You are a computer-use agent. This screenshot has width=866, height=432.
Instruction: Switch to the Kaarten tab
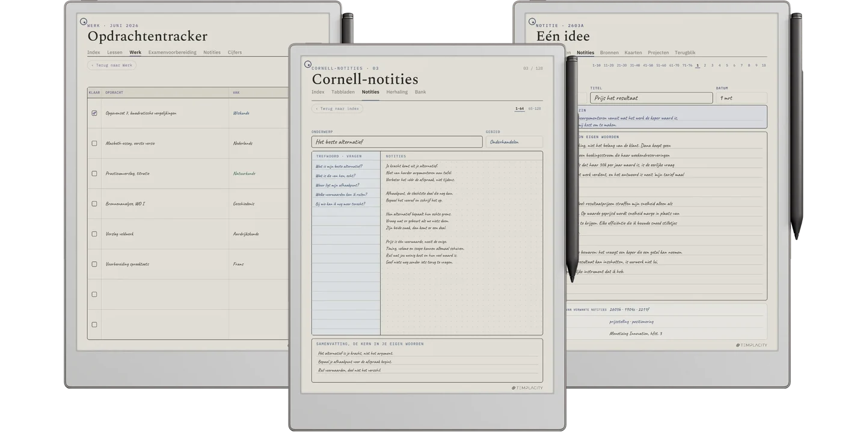[x=633, y=53]
